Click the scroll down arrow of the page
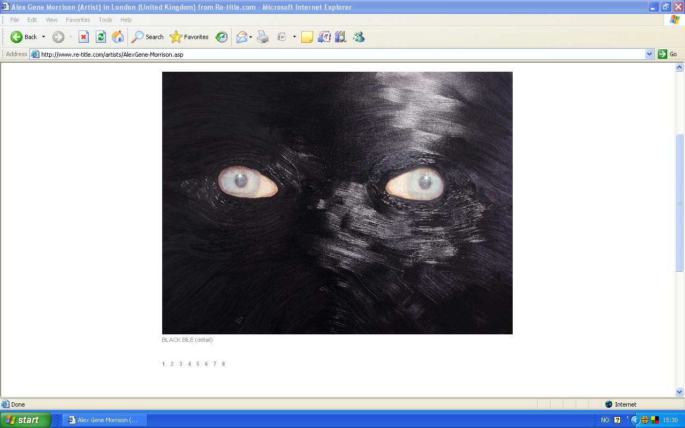The height and width of the screenshot is (428, 685). coord(680,392)
